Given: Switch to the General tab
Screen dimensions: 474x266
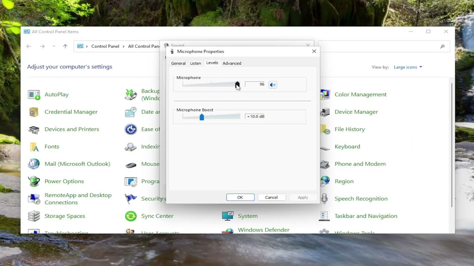Looking at the screenshot, I should coord(178,63).
